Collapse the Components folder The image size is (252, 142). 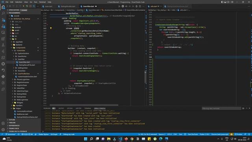(24, 48)
